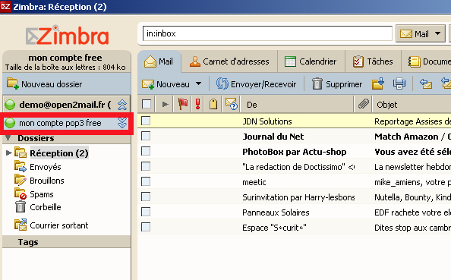Click the reply icon in the toolbar
This screenshot has height=280, width=451.
point(426,83)
